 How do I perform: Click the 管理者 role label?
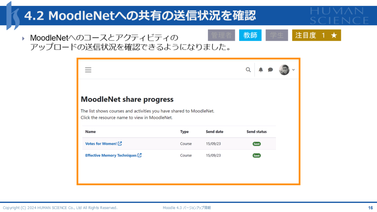pos(221,35)
